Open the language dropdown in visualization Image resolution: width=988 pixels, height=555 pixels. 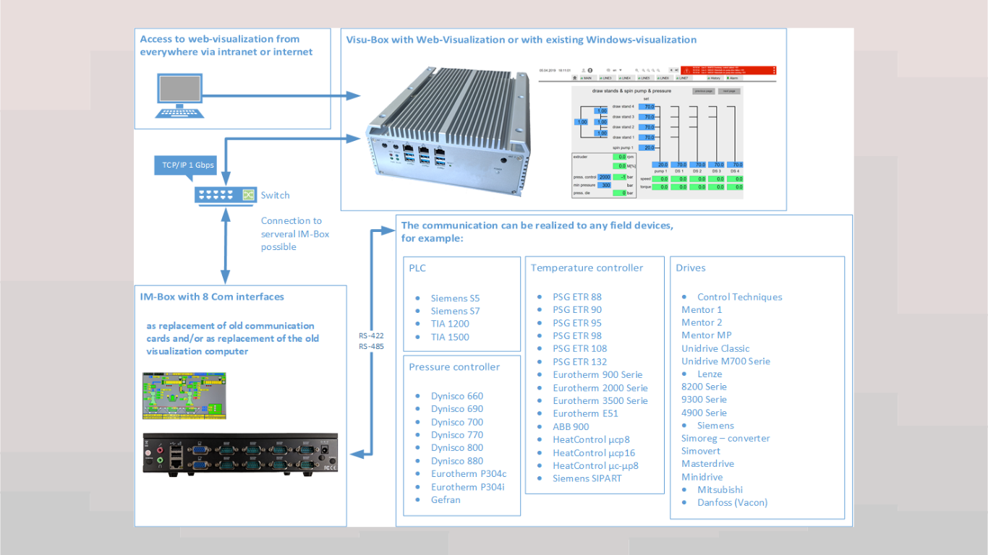tap(620, 70)
